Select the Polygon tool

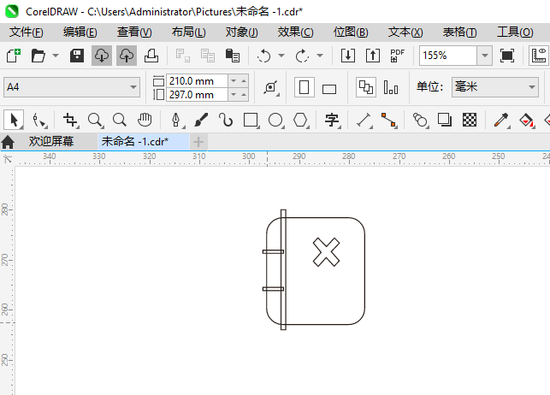tap(300, 120)
